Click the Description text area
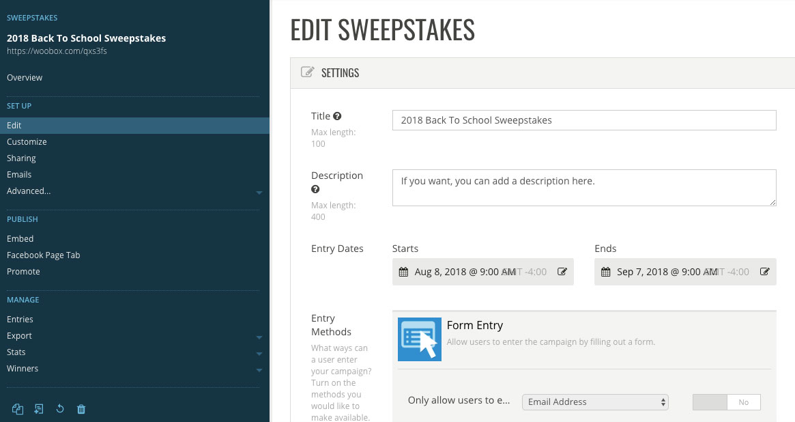795x422 pixels. pos(584,188)
